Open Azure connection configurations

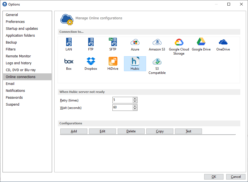(135, 44)
